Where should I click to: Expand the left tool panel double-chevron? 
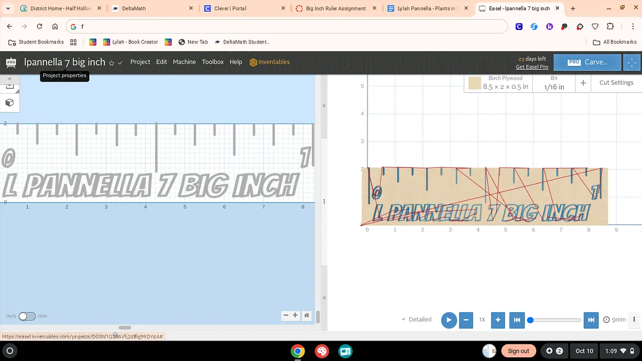tap(9, 79)
